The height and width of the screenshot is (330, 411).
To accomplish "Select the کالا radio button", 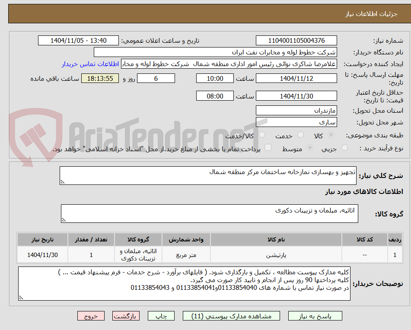I will pyautogui.click(x=331, y=135).
